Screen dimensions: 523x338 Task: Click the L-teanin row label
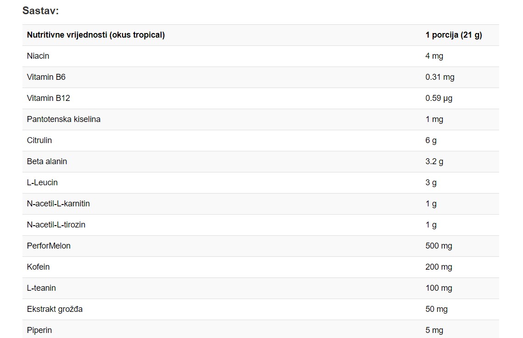point(41,288)
